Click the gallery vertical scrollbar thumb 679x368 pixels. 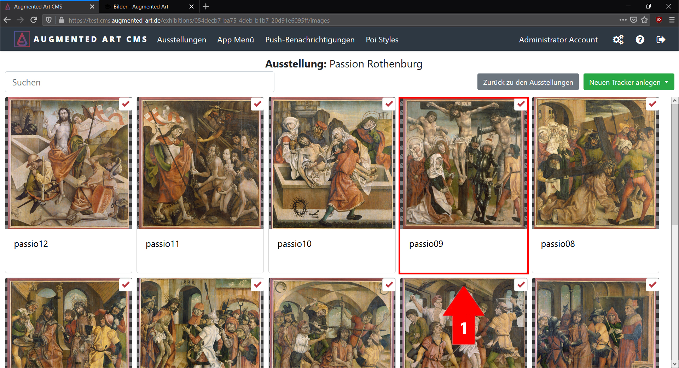point(675,164)
